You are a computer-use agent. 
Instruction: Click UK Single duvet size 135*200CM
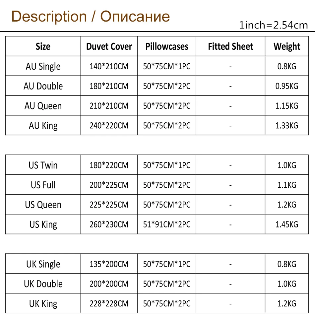(109, 264)
